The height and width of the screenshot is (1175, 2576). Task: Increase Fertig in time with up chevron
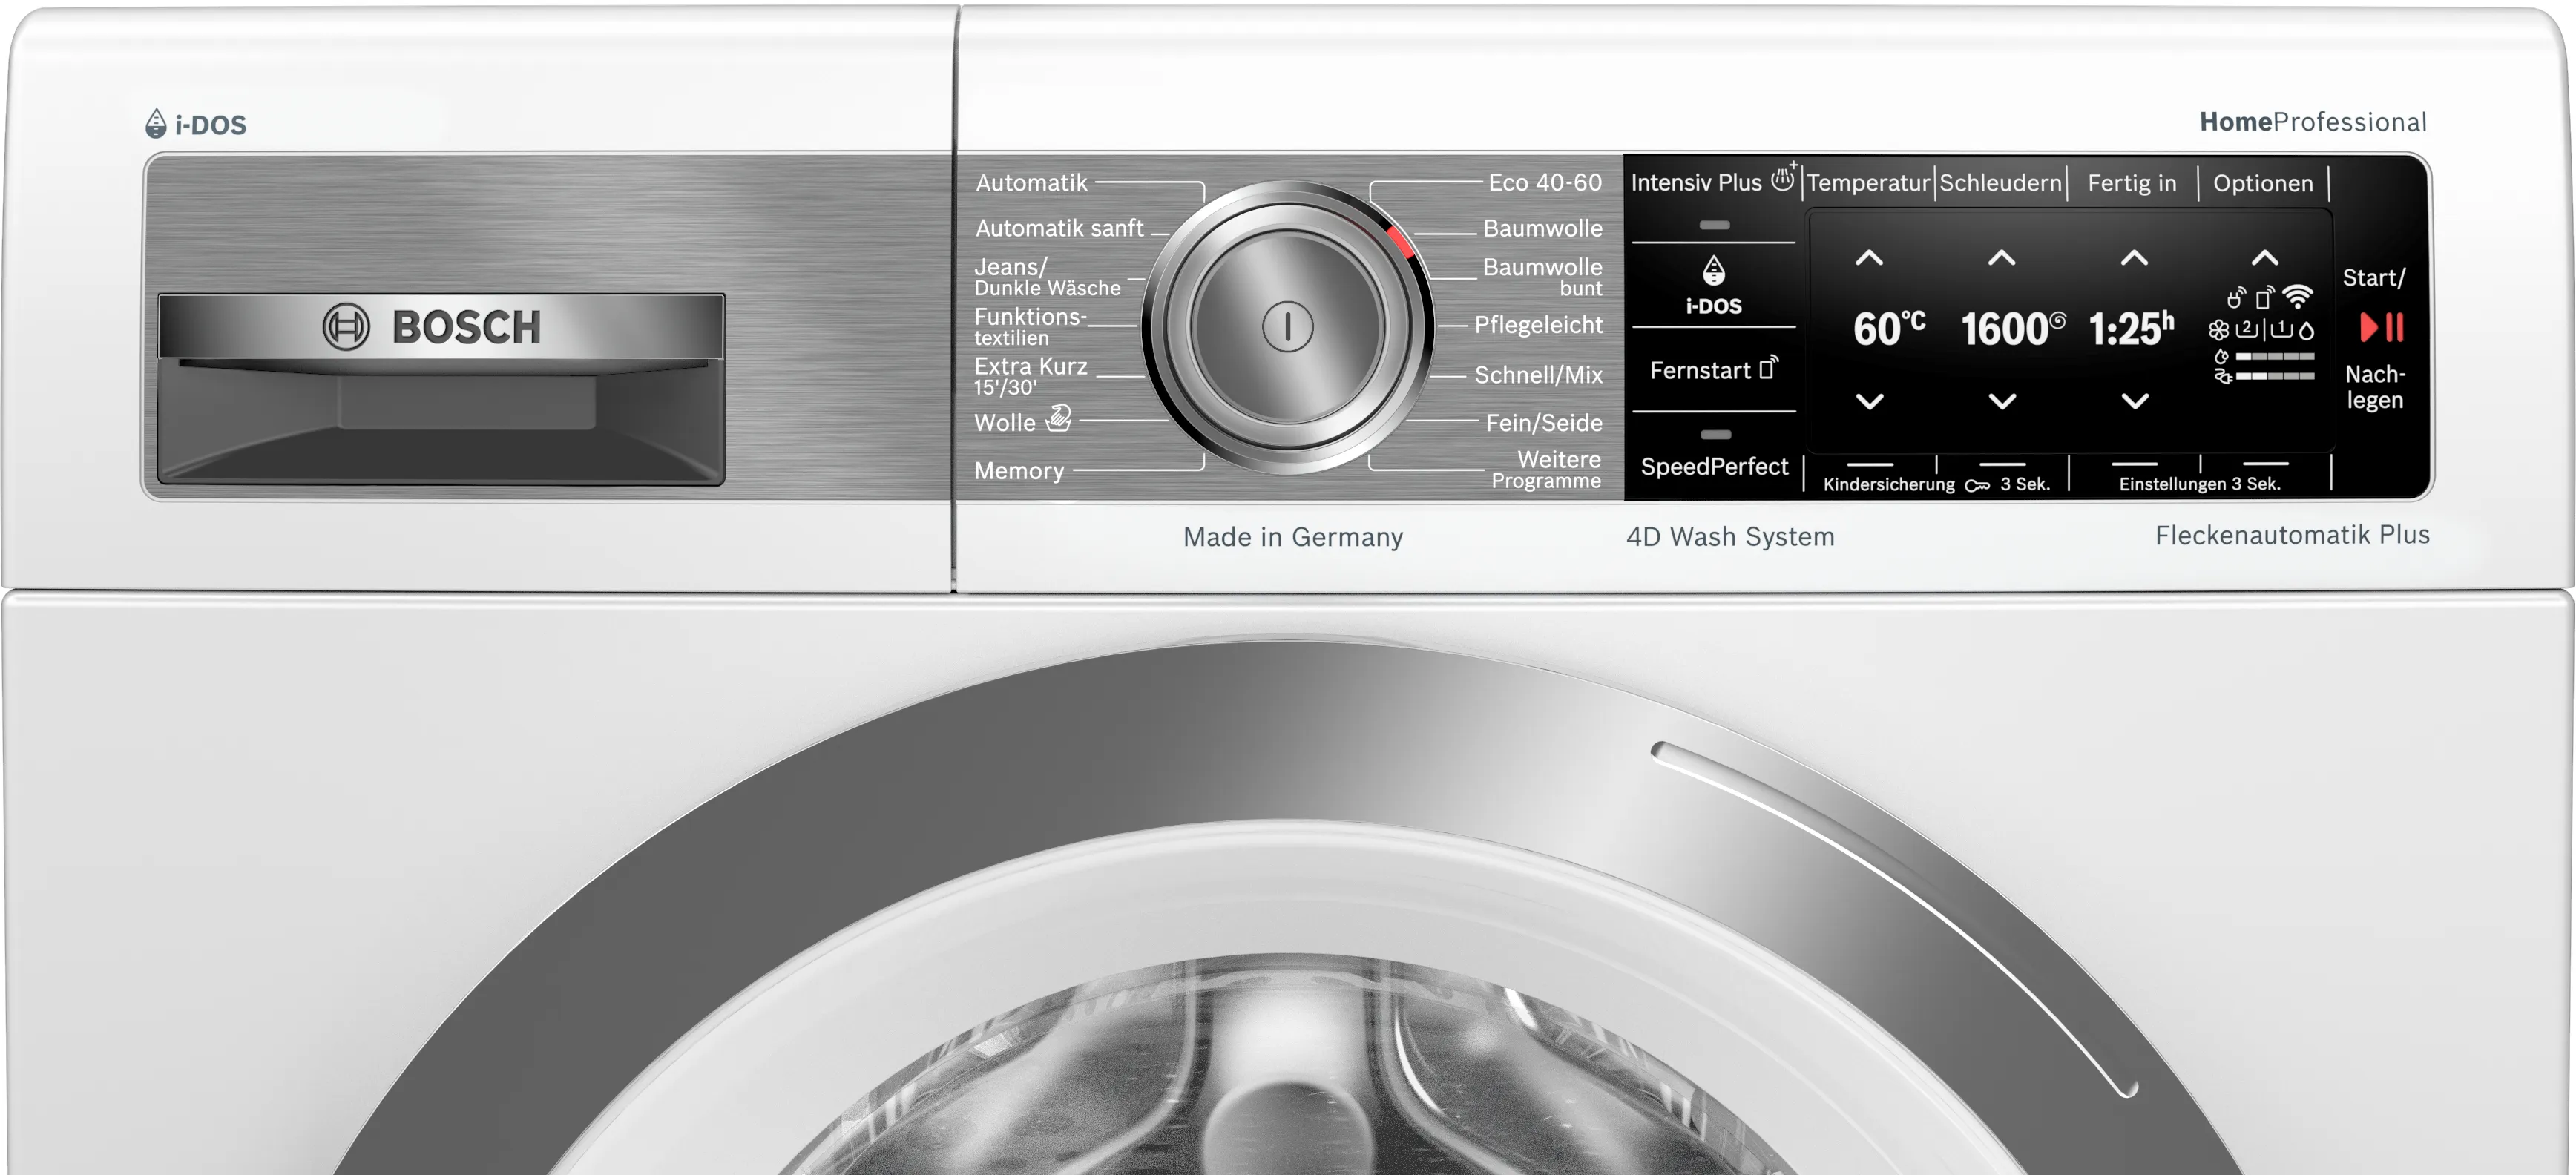[x=2134, y=258]
